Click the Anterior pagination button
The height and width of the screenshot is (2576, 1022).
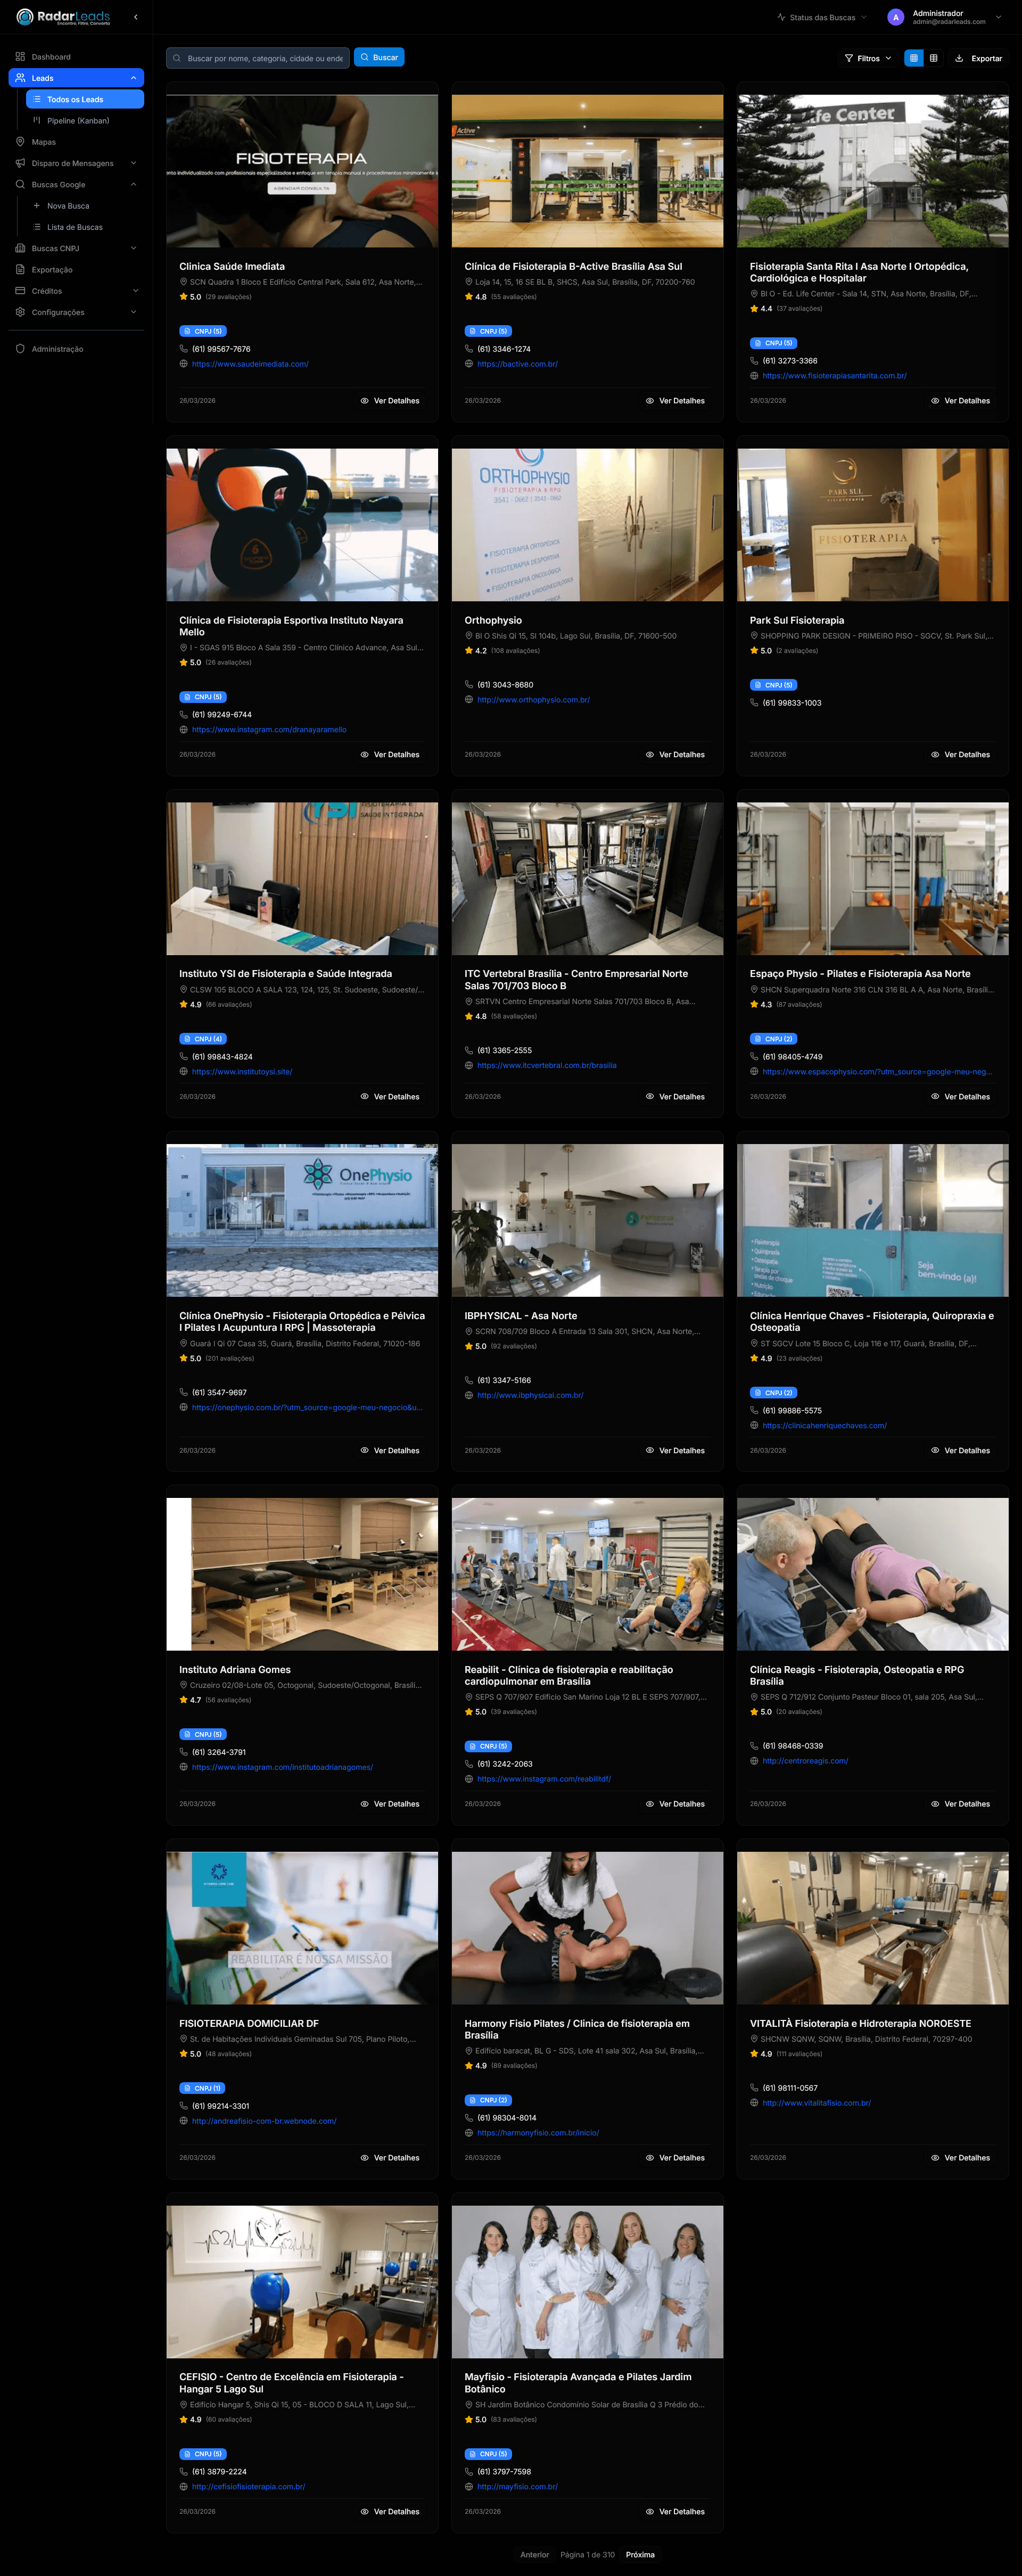[534, 2555]
